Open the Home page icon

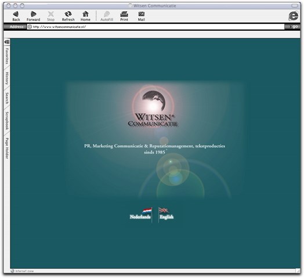click(85, 14)
